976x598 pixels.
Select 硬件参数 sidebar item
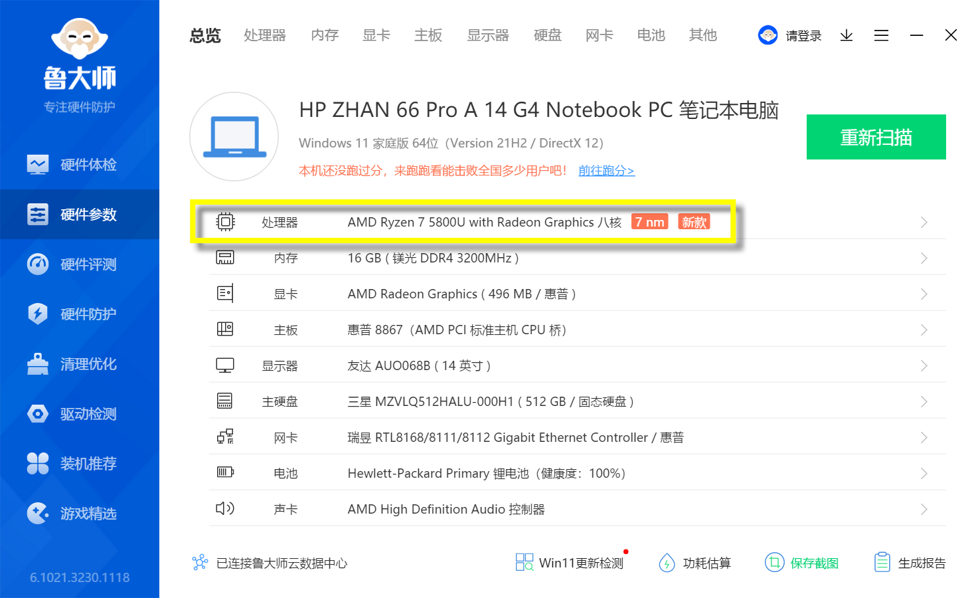pyautogui.click(x=80, y=214)
